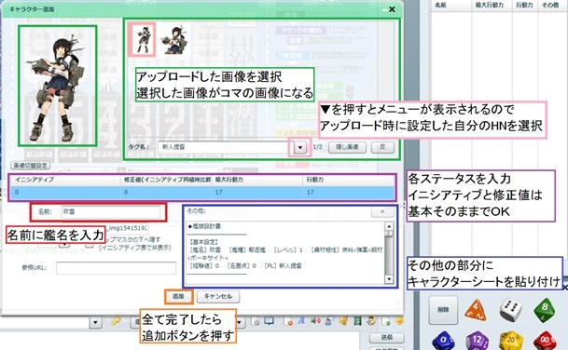The width and height of the screenshot is (568, 350).
Task: Open the dropdown left of the key icon
Action: [96, 322]
